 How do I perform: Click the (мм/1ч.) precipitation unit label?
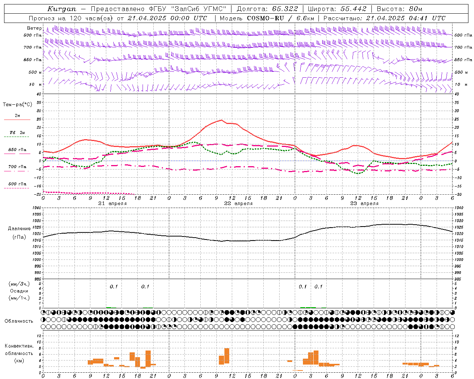(19, 298)
